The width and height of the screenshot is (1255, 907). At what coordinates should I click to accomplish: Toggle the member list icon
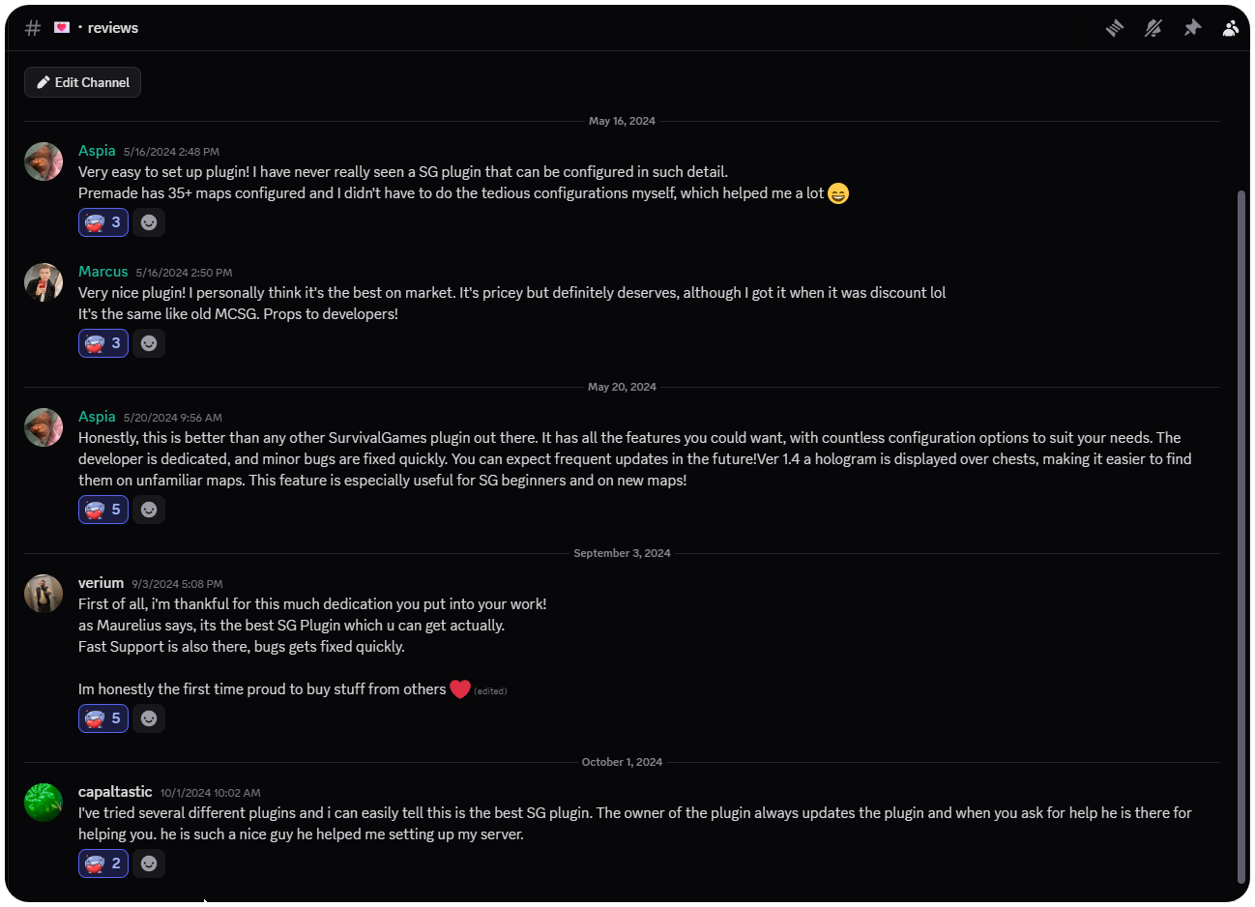(x=1230, y=28)
